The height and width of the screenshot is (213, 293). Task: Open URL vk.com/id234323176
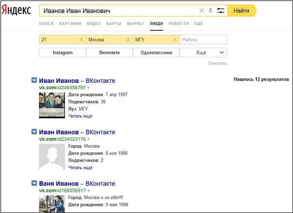coord(63,139)
